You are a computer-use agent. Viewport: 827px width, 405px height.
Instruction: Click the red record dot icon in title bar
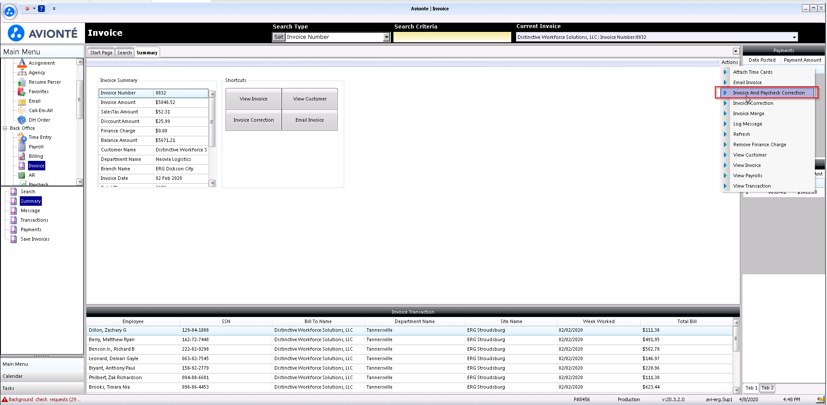pos(27,8)
